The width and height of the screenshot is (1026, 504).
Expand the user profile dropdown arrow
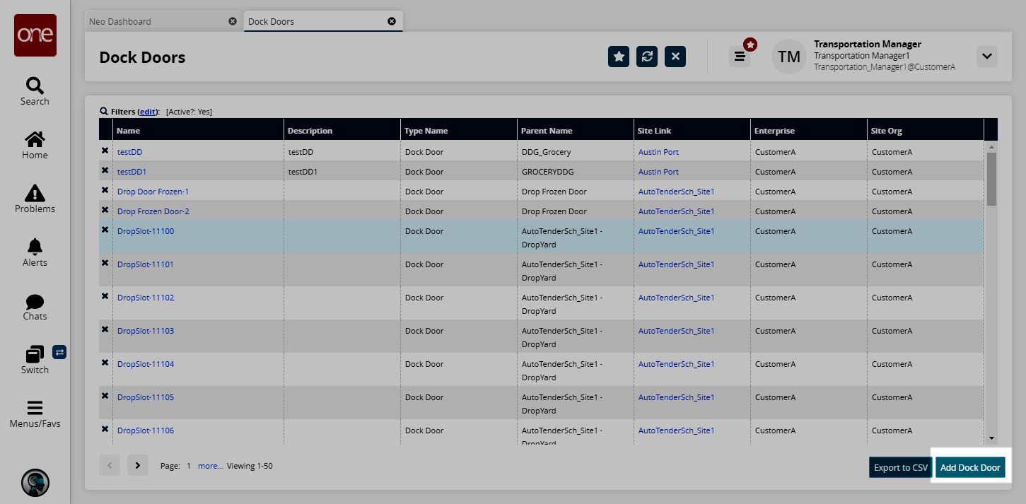pos(986,57)
